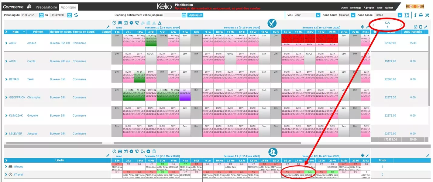The height and width of the screenshot is (182, 433).
Task: Click the print icon in top toolbar
Action: point(421,15)
